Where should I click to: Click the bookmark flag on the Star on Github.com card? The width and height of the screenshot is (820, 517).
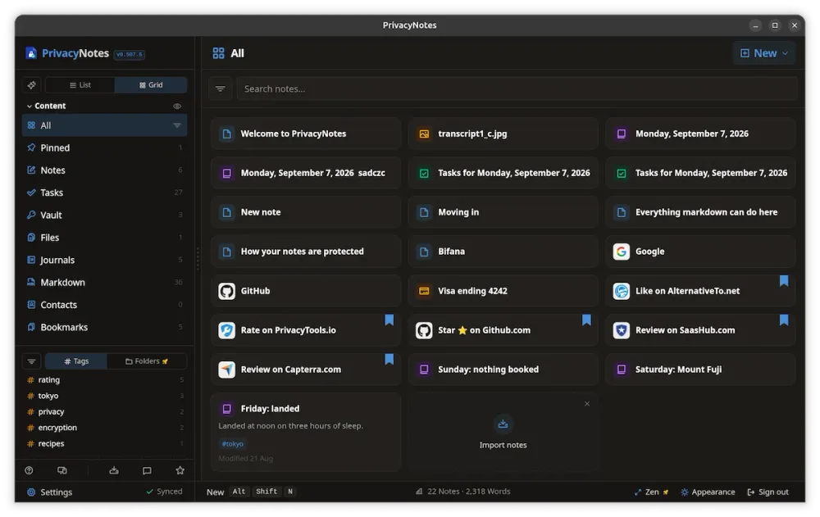(x=586, y=320)
